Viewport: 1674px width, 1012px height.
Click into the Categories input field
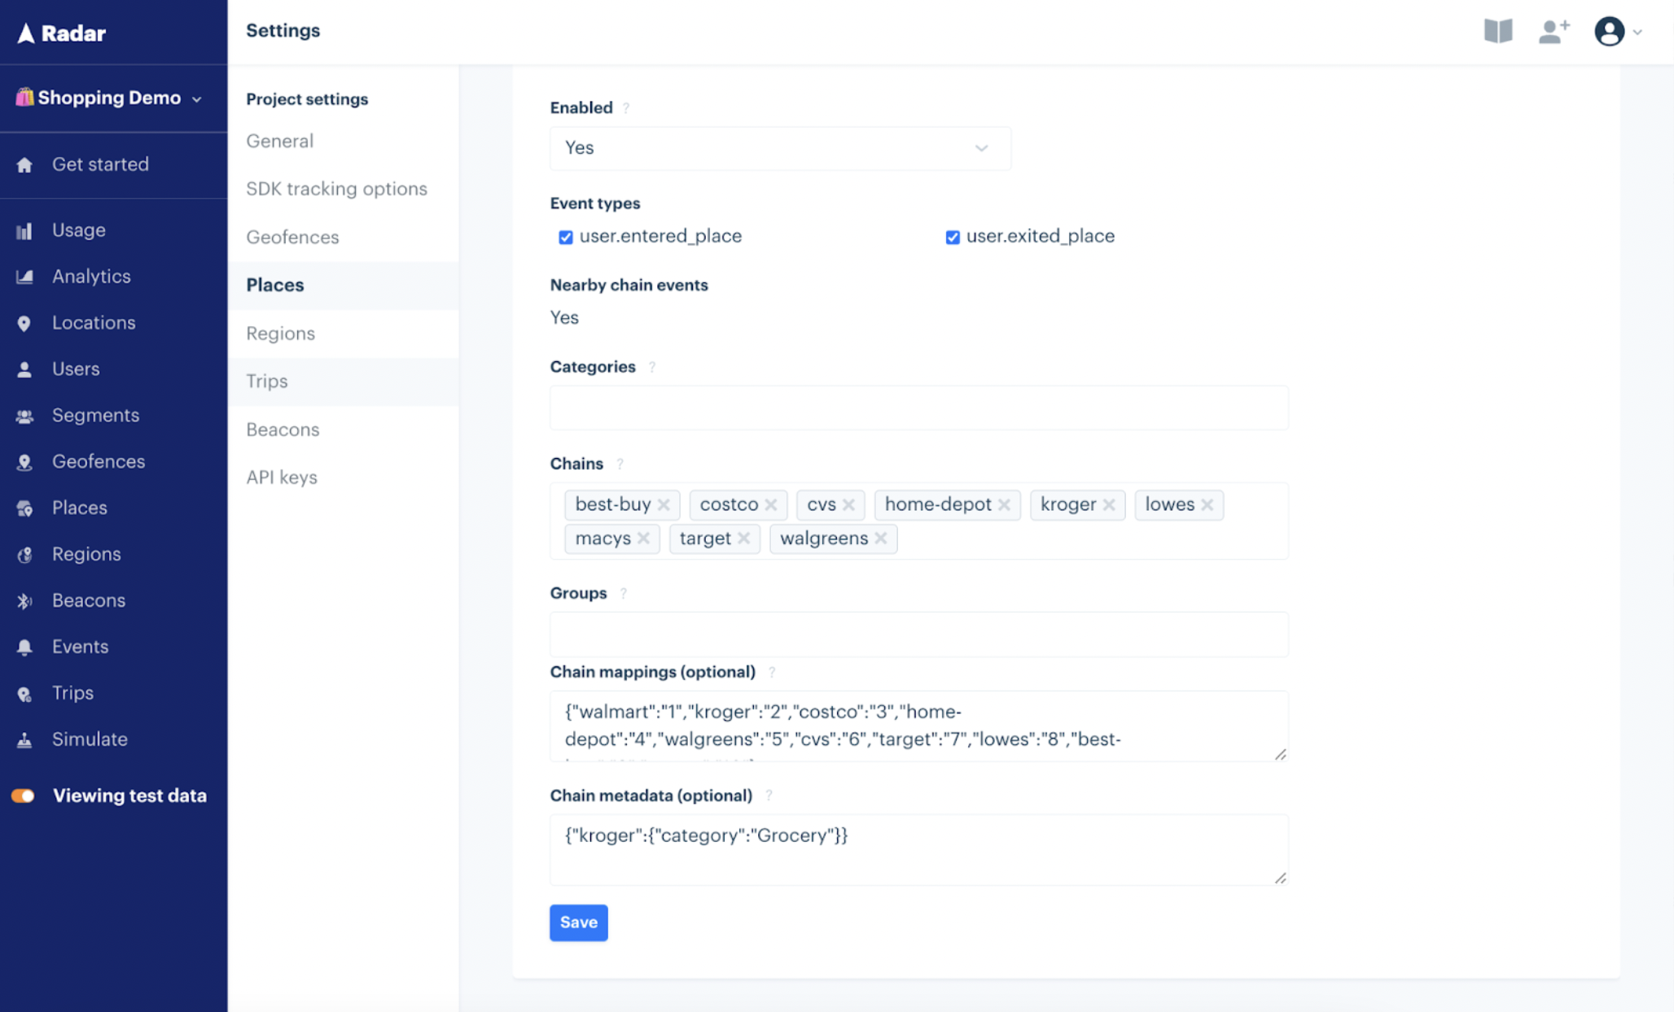click(x=918, y=408)
